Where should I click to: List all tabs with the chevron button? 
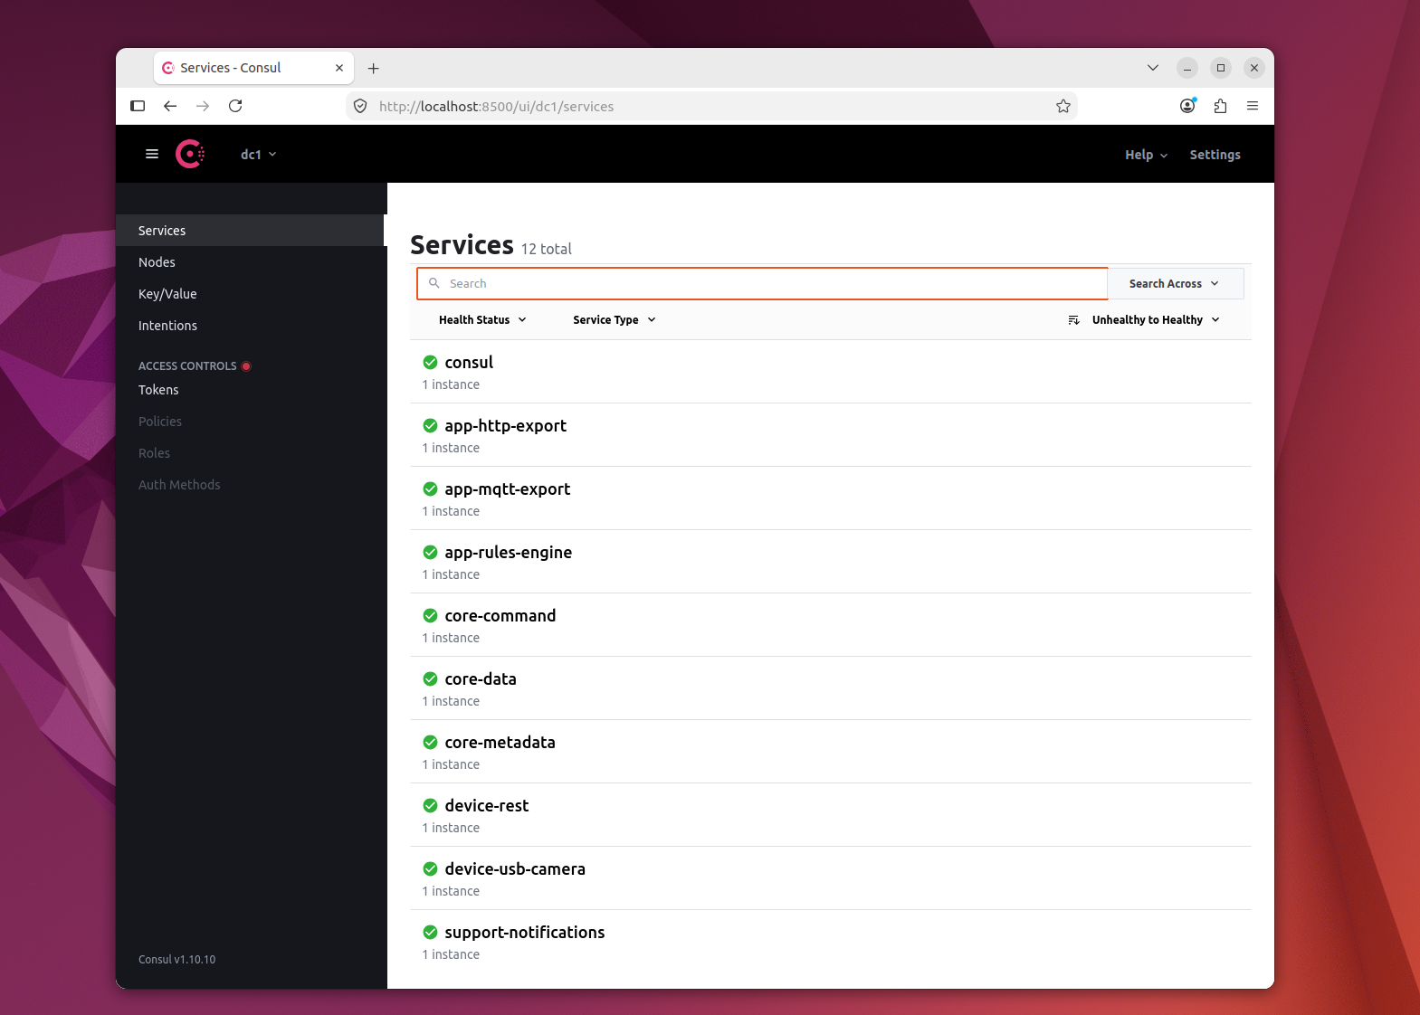pos(1153,68)
